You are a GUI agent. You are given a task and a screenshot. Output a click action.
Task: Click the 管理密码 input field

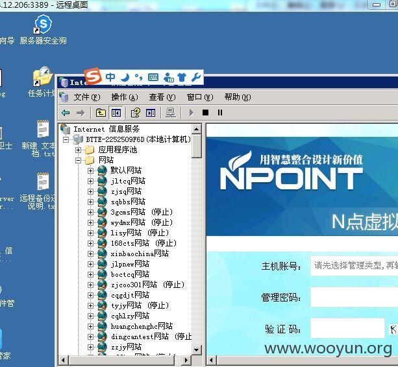tap(354, 297)
